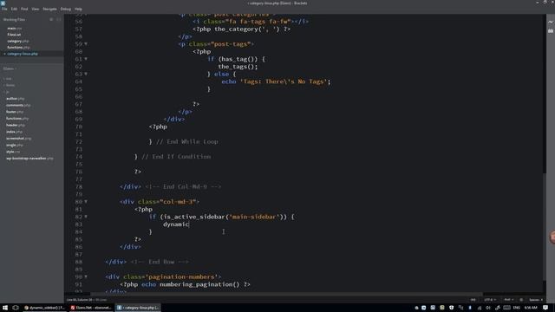555x312 pixels.
Task: Switch to the Elzero.Net FileZilla taskbar window
Action: coord(91,308)
